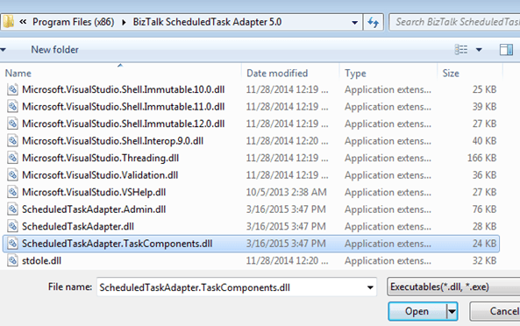The image size is (520, 326).
Task: Toggle the preview pane icon
Action: point(506,50)
